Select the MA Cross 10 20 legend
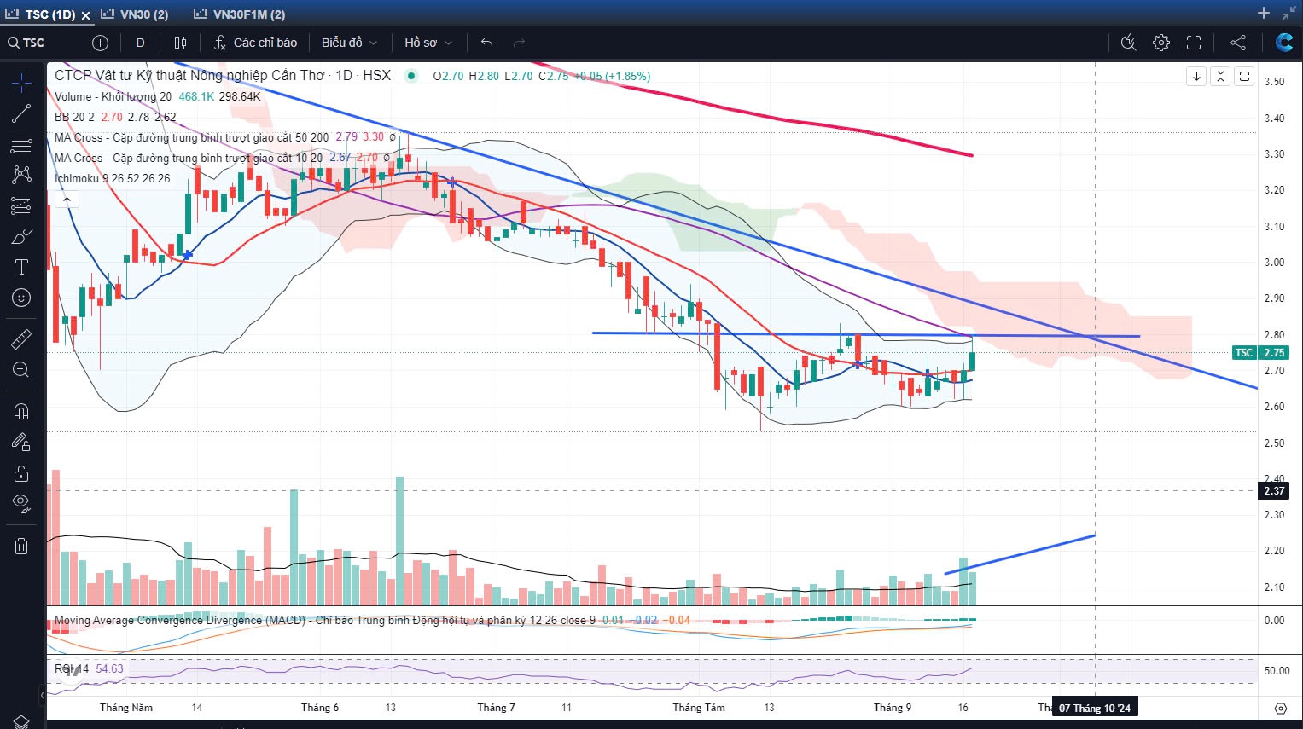This screenshot has height=729, width=1303. (x=189, y=158)
